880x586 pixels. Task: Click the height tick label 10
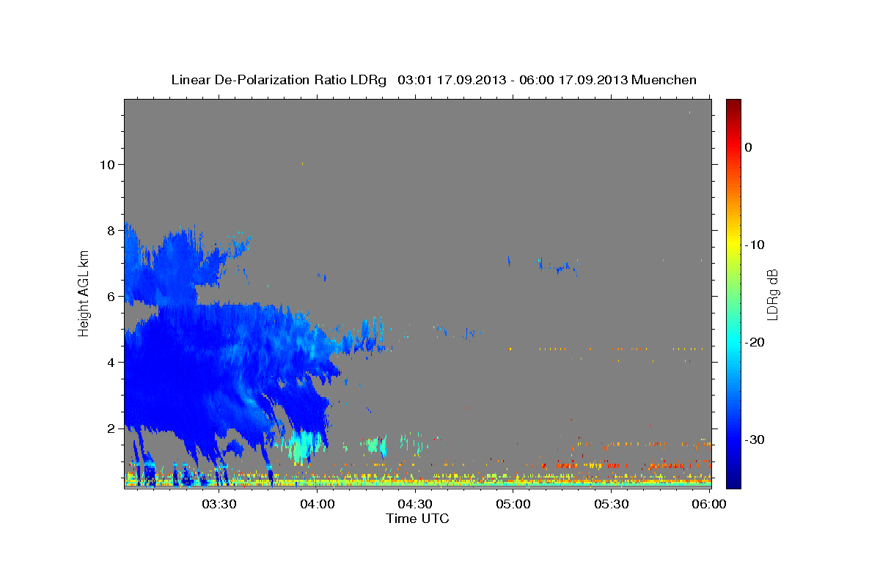107,164
